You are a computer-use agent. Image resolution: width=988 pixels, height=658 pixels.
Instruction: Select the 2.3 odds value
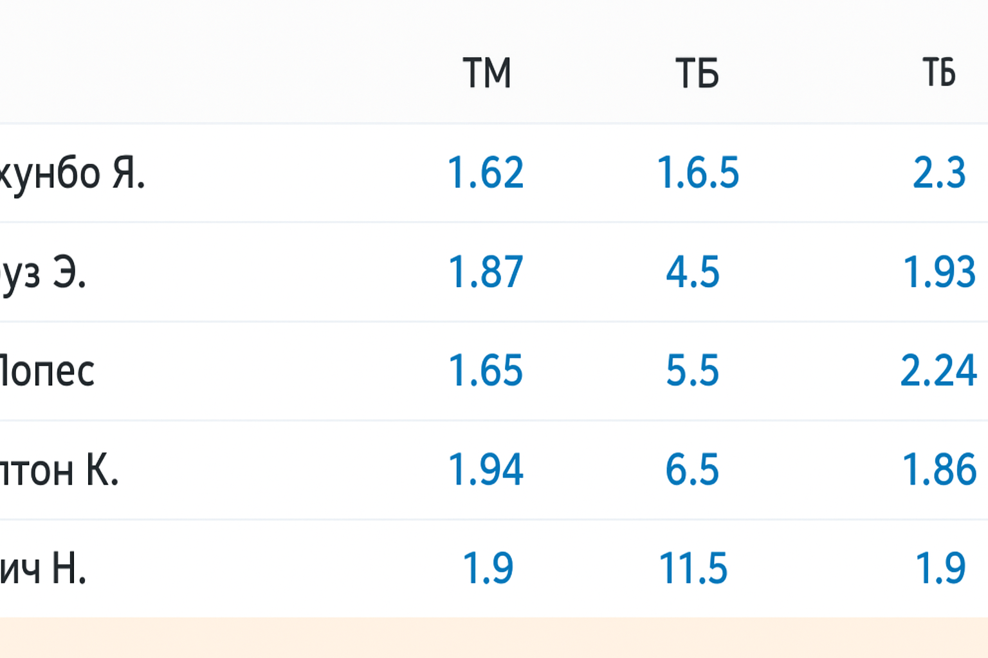939,173
